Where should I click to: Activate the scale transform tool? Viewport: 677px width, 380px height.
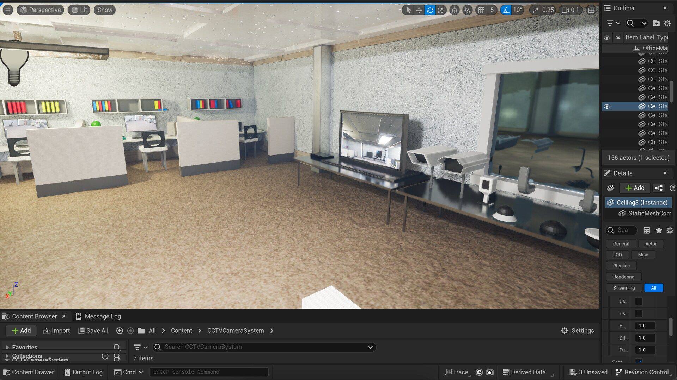click(441, 10)
